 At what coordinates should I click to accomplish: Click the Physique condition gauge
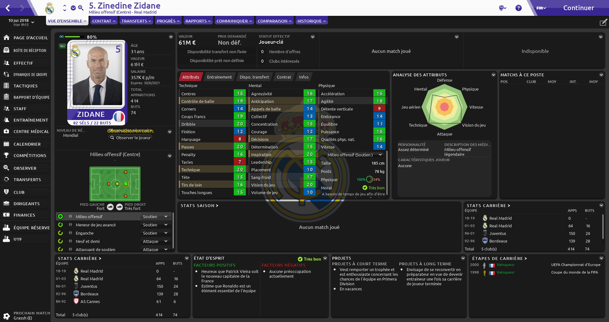[370, 180]
